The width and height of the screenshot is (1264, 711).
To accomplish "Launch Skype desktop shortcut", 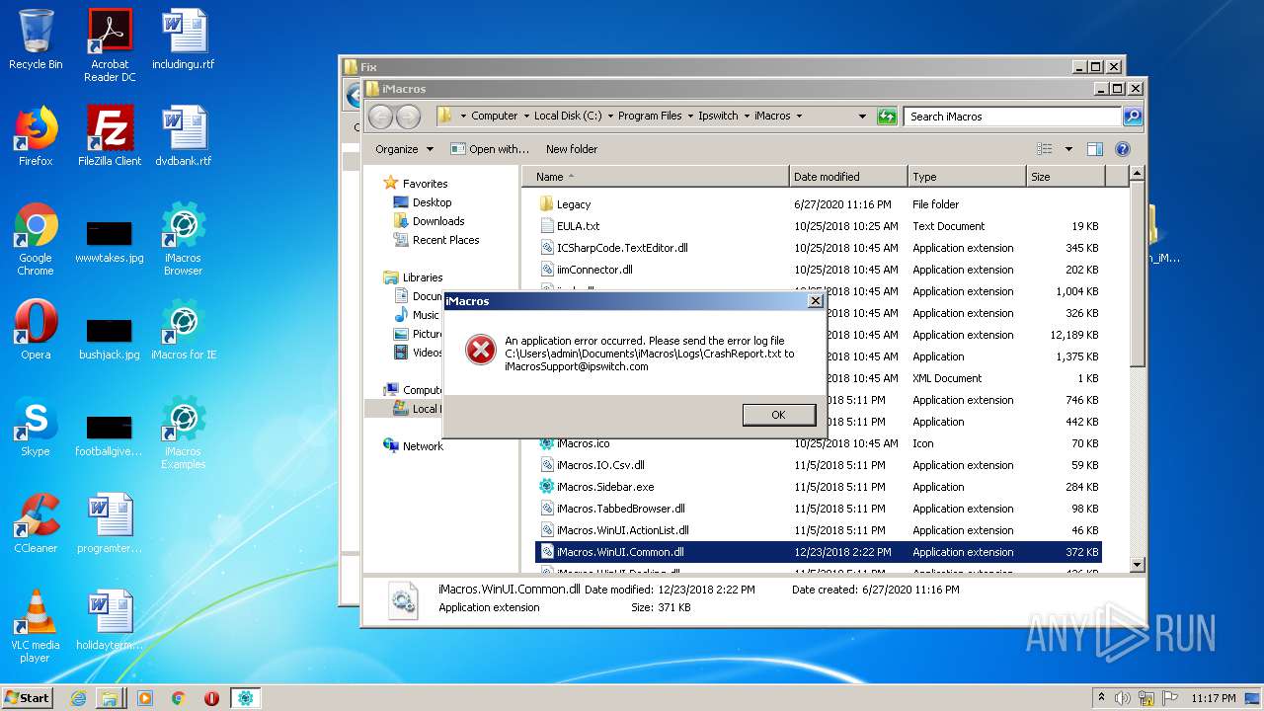I will click(x=36, y=427).
